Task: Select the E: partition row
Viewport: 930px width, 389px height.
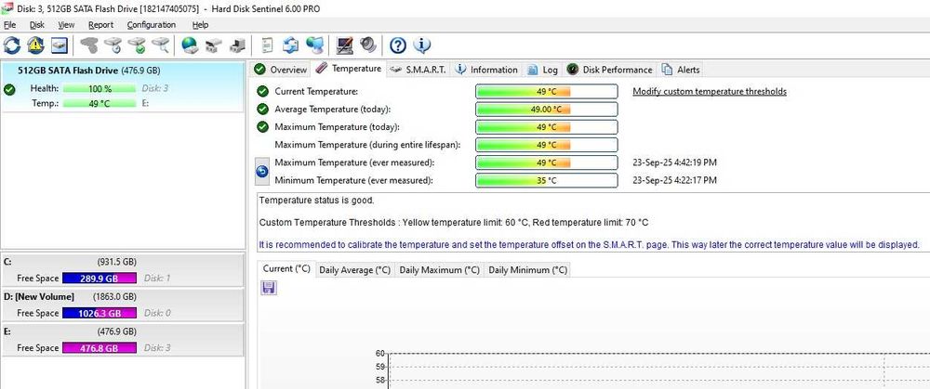Action: coord(122,340)
